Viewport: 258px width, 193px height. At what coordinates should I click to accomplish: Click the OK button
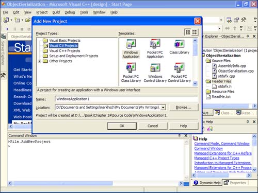[122, 126]
